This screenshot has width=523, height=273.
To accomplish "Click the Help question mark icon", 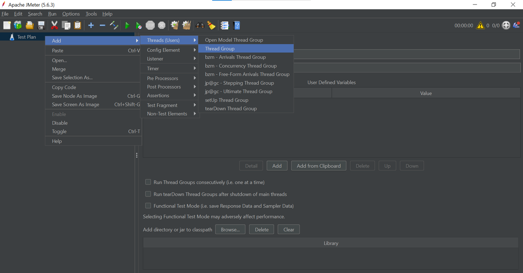I will (237, 25).
